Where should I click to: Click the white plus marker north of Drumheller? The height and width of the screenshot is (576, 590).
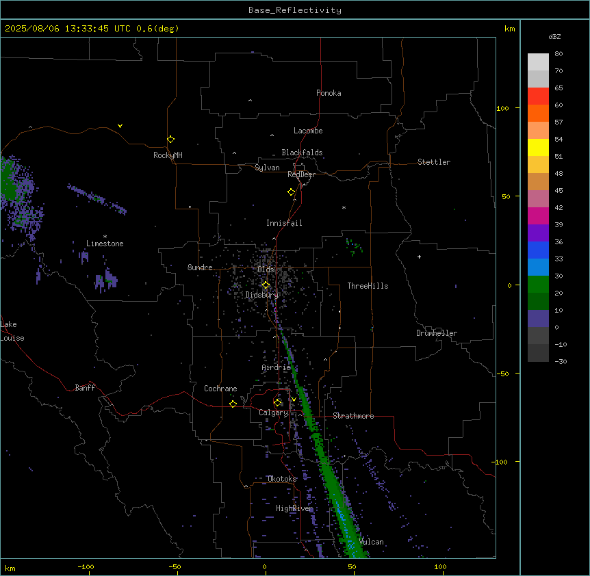[x=419, y=257]
